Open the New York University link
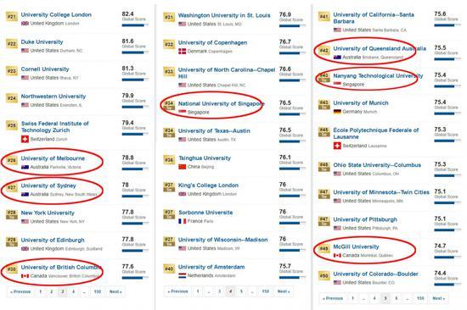Screen dimensions: 467x310 click(48, 213)
